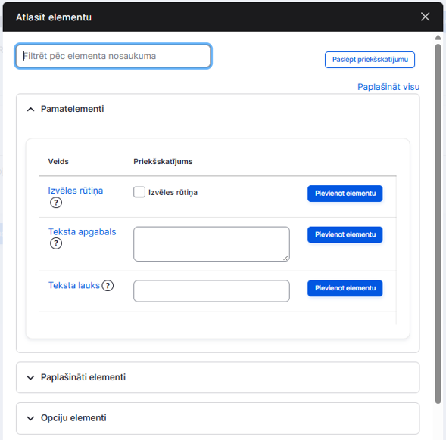The width and height of the screenshot is (446, 440).
Task: Click the resize grip of preview textarea
Action: point(286,258)
